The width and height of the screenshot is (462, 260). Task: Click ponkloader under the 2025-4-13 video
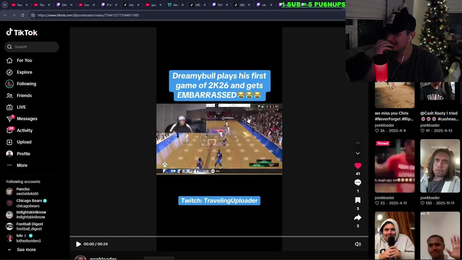click(430, 125)
